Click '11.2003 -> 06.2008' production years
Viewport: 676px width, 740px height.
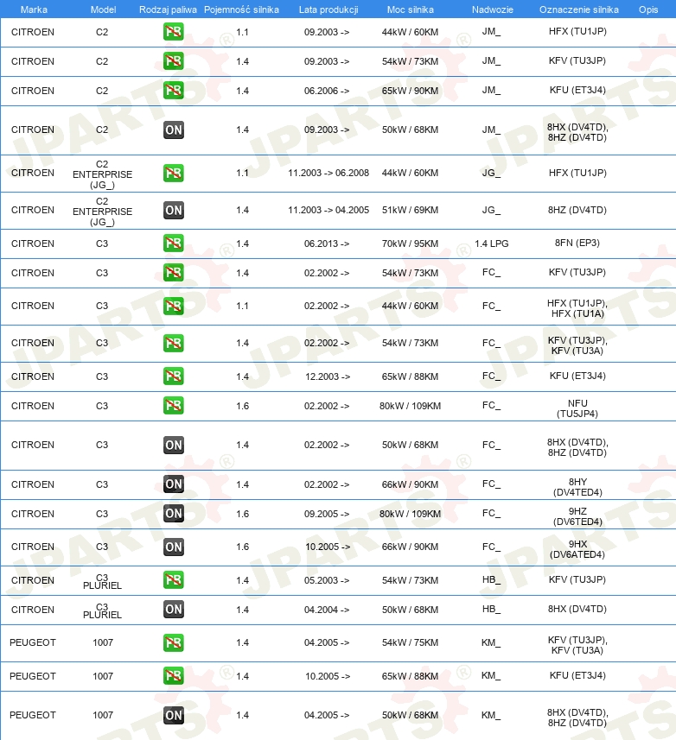coord(328,173)
